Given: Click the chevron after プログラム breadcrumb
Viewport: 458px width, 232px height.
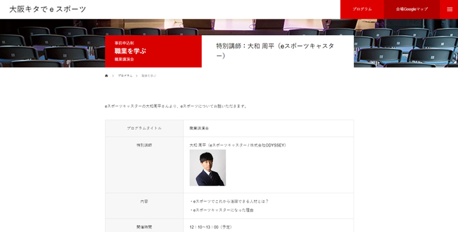Looking at the screenshot, I should (x=137, y=76).
